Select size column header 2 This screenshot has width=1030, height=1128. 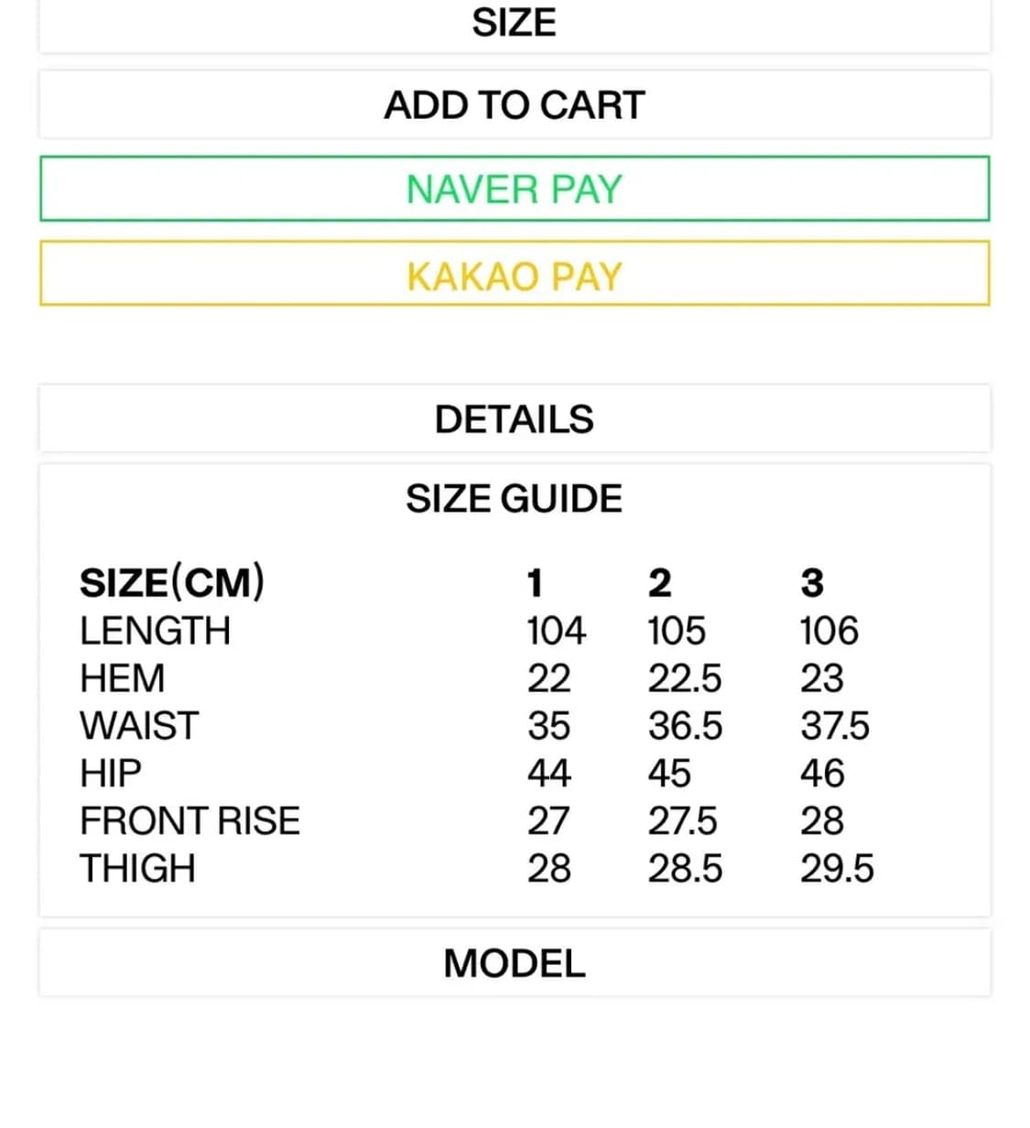point(659,583)
